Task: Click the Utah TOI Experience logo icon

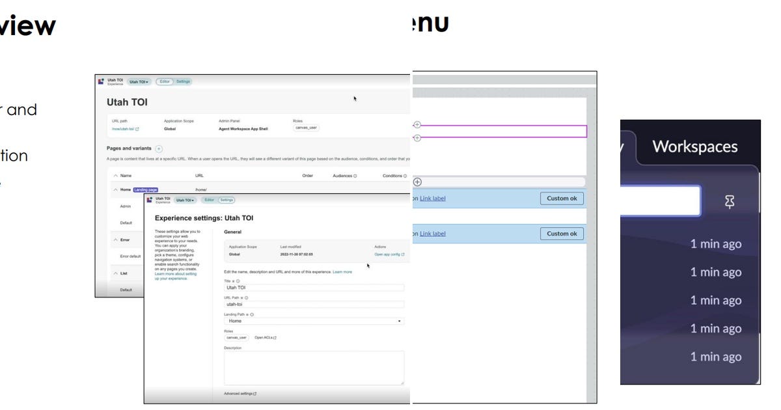Action: pos(101,81)
